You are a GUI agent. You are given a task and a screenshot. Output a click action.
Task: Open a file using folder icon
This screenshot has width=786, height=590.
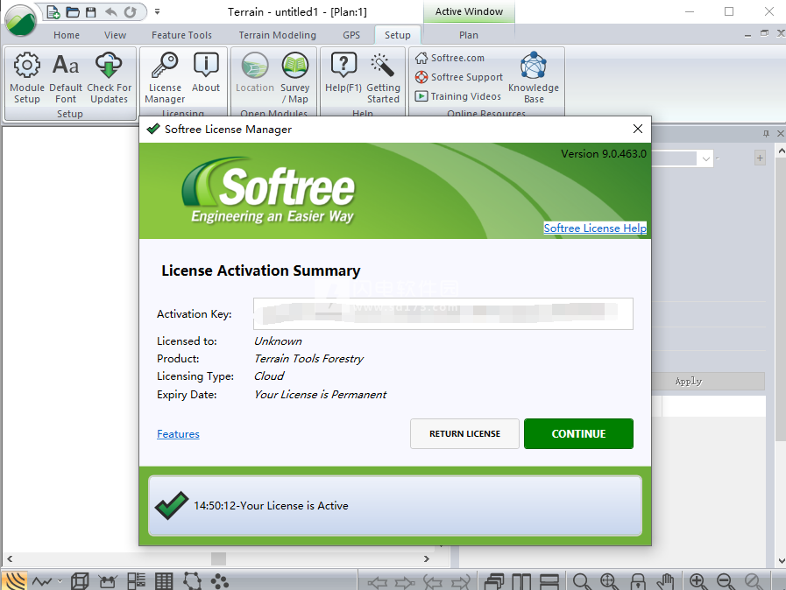click(x=73, y=11)
